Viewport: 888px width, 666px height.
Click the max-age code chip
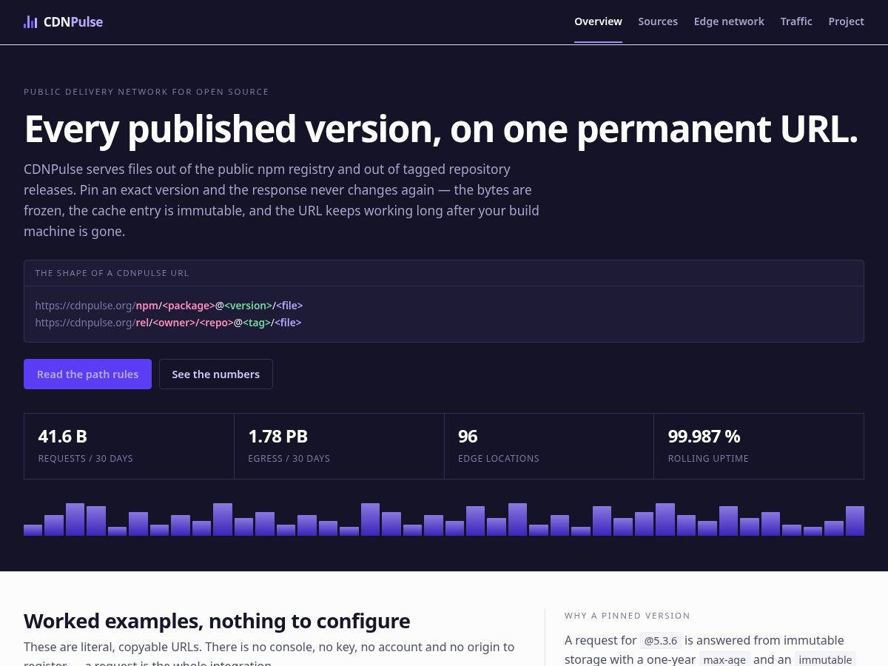coord(724,659)
